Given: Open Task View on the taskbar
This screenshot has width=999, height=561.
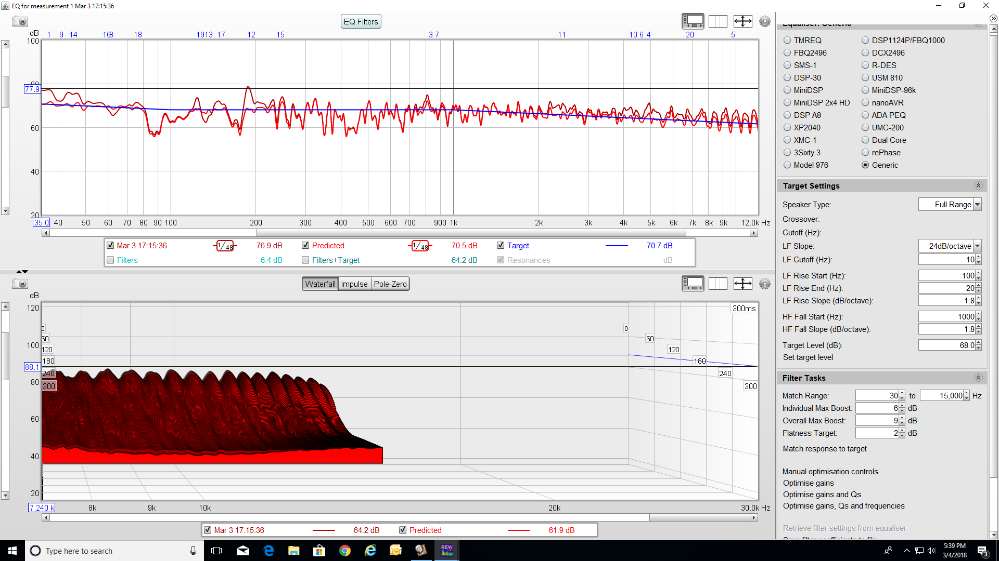Looking at the screenshot, I should [217, 551].
